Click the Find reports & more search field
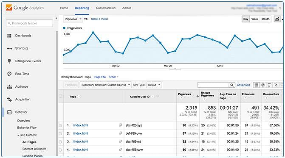This screenshot has height=158, width=285. pos(29,23)
